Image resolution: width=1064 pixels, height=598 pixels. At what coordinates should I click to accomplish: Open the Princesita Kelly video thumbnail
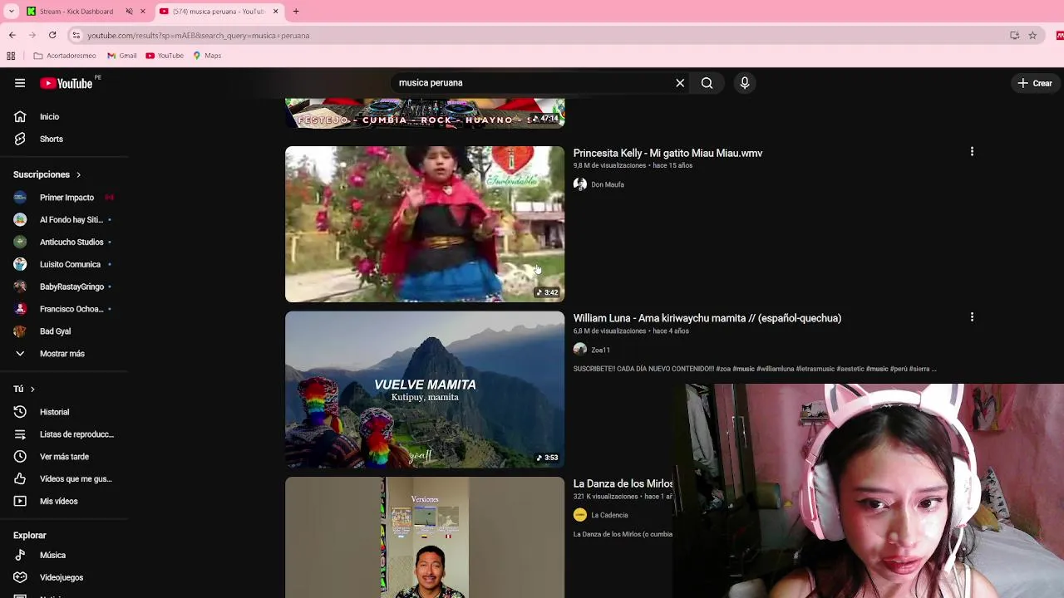[x=425, y=224]
